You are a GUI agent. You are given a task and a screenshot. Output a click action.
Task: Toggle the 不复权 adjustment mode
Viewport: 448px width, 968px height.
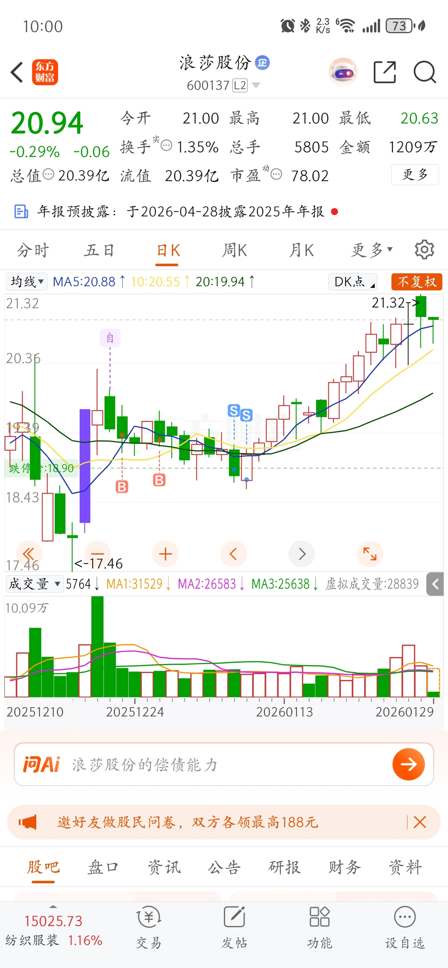tap(416, 282)
